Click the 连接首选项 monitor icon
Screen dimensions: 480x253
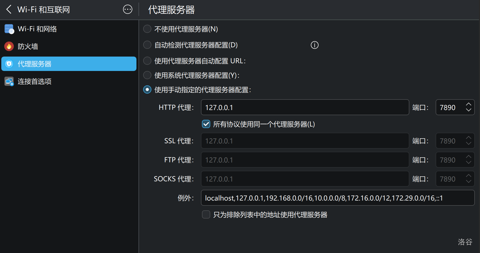9,82
